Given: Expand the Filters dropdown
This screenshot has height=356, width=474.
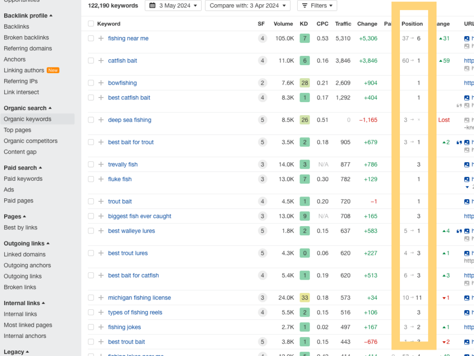Looking at the screenshot, I should [317, 6].
